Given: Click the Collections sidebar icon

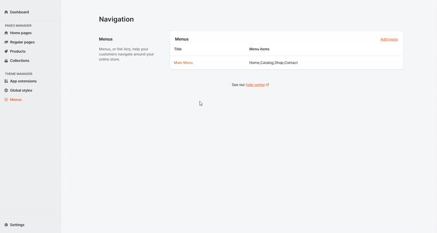Looking at the screenshot, I should tap(6, 61).
